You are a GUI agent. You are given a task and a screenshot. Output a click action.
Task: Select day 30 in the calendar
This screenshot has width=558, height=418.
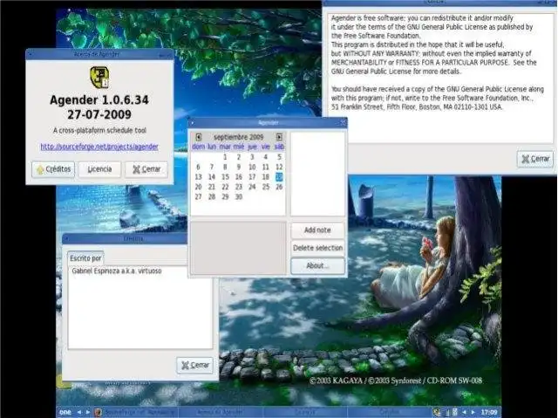pyautogui.click(x=239, y=197)
